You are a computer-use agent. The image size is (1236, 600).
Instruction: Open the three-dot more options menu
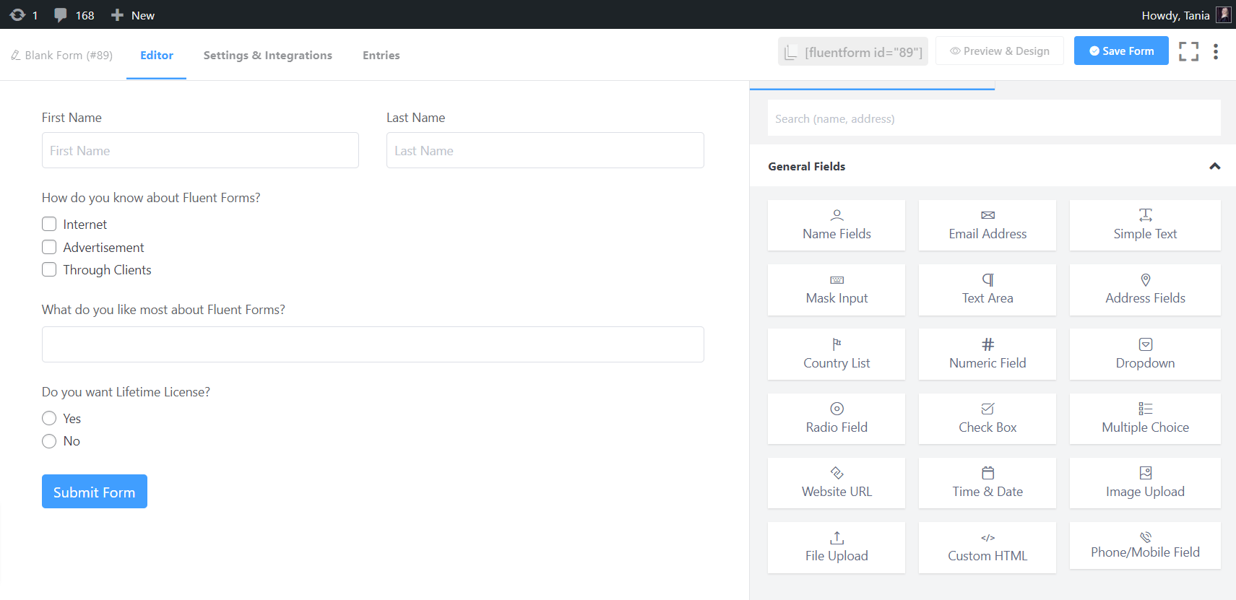1216,51
